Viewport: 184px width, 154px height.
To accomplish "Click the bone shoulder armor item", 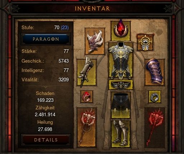I will [x=95, y=41].
